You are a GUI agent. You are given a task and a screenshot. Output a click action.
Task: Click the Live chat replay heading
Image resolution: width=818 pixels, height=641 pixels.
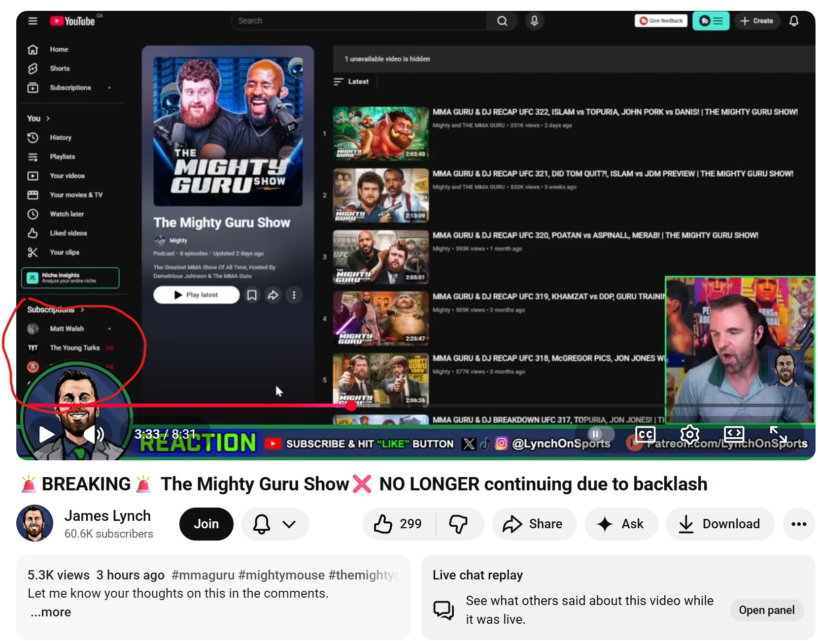477,575
